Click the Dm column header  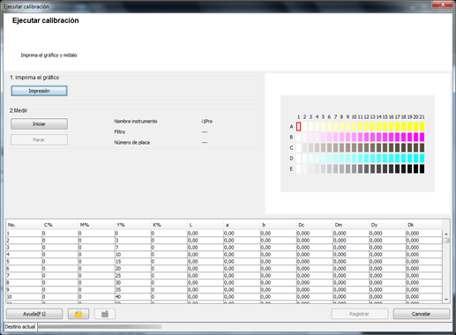click(351, 225)
